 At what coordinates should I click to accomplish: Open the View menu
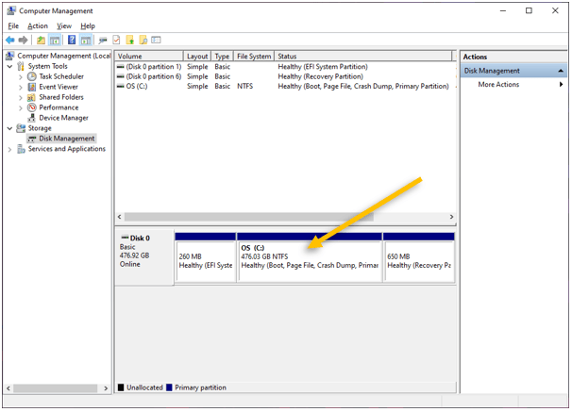(x=64, y=25)
